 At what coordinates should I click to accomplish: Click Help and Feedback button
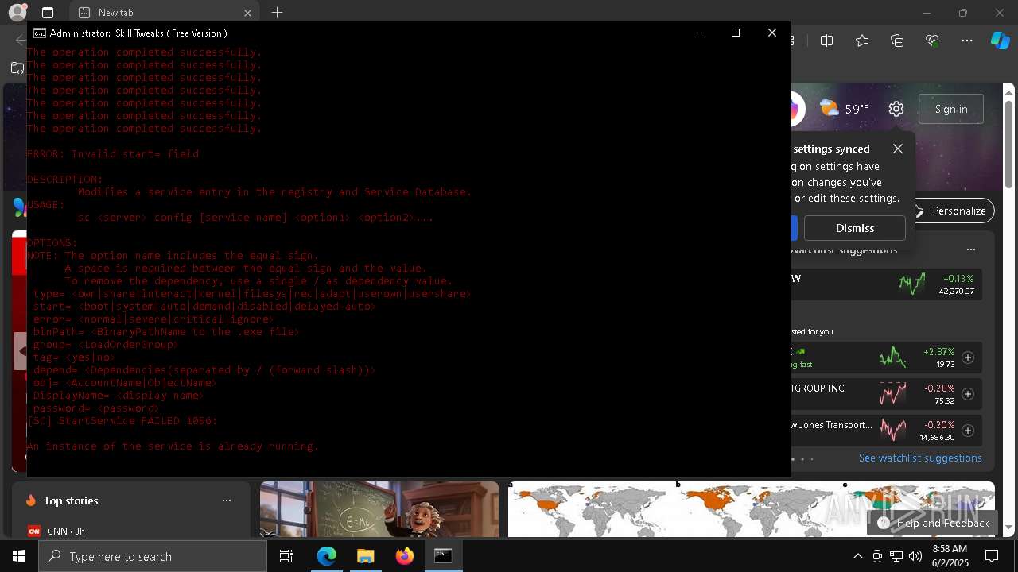pyautogui.click(x=932, y=523)
